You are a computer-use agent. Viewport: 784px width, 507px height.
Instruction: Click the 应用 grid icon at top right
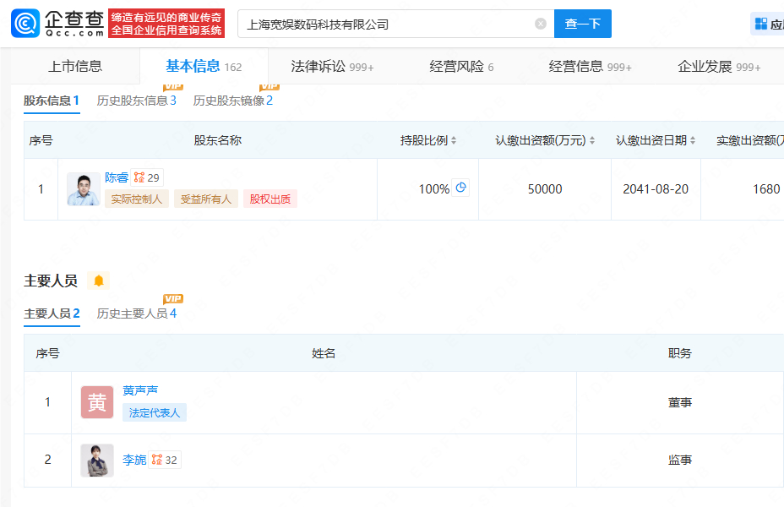click(x=761, y=24)
